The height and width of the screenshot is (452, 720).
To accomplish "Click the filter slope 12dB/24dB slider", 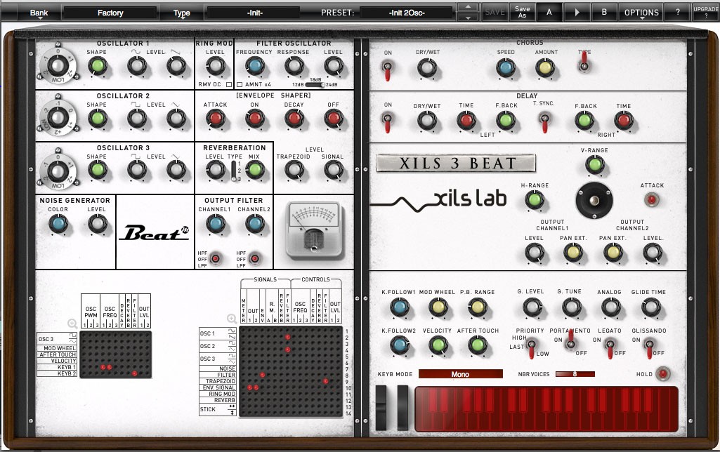I will point(315,84).
